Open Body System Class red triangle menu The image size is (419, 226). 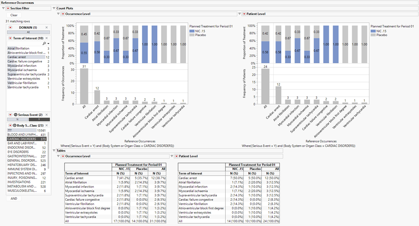tap(10, 125)
